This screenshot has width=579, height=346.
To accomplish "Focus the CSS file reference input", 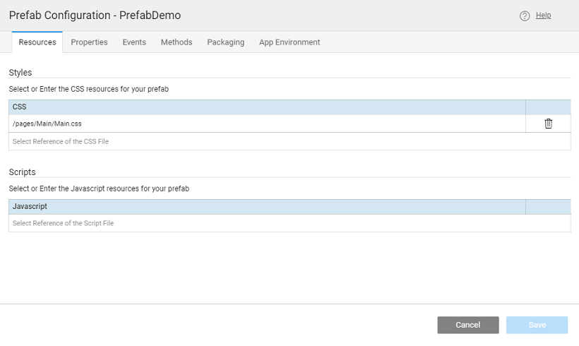I will [267, 141].
